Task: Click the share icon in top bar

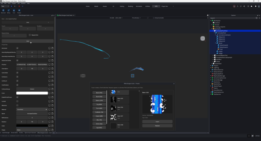Action: (244, 6)
